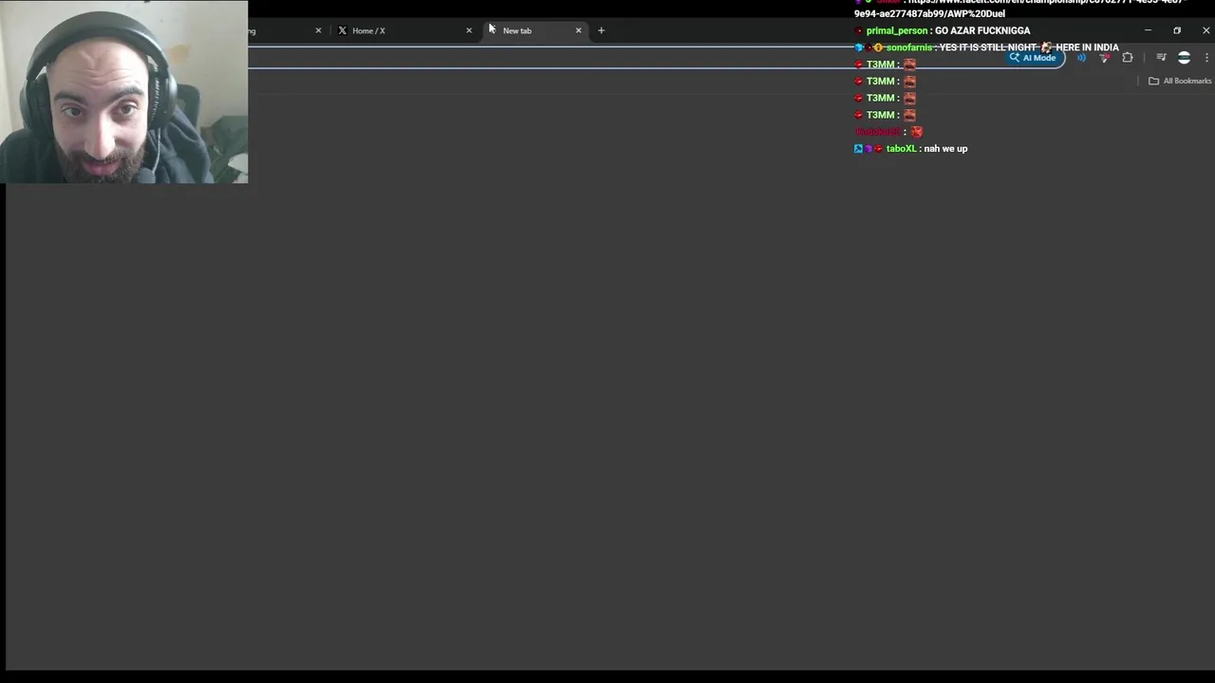This screenshot has width=1215, height=683.
Task: Click the primal_person username in chat
Action: click(897, 30)
